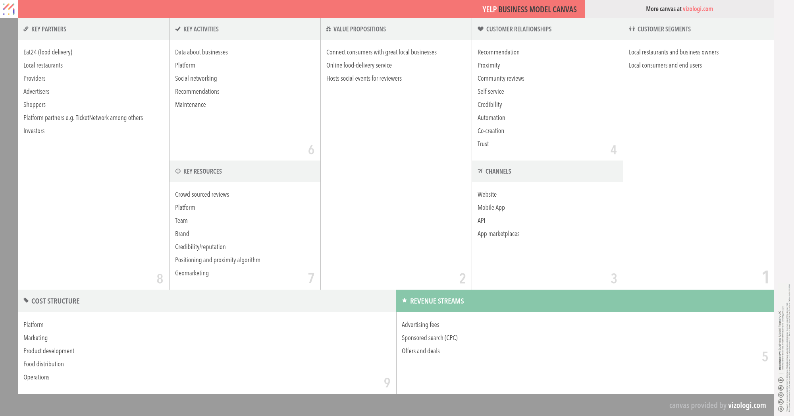794x416 pixels.
Task: Click 'App marketplaces' channel entry
Action: (498, 234)
